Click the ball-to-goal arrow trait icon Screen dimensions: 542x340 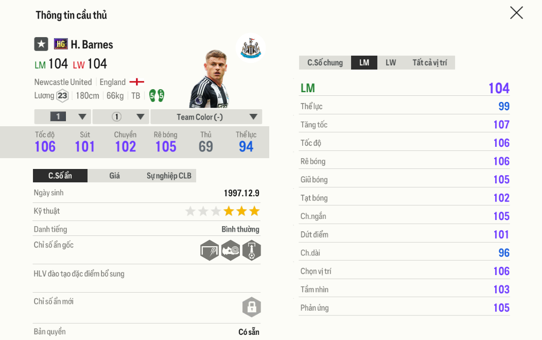pos(252,250)
